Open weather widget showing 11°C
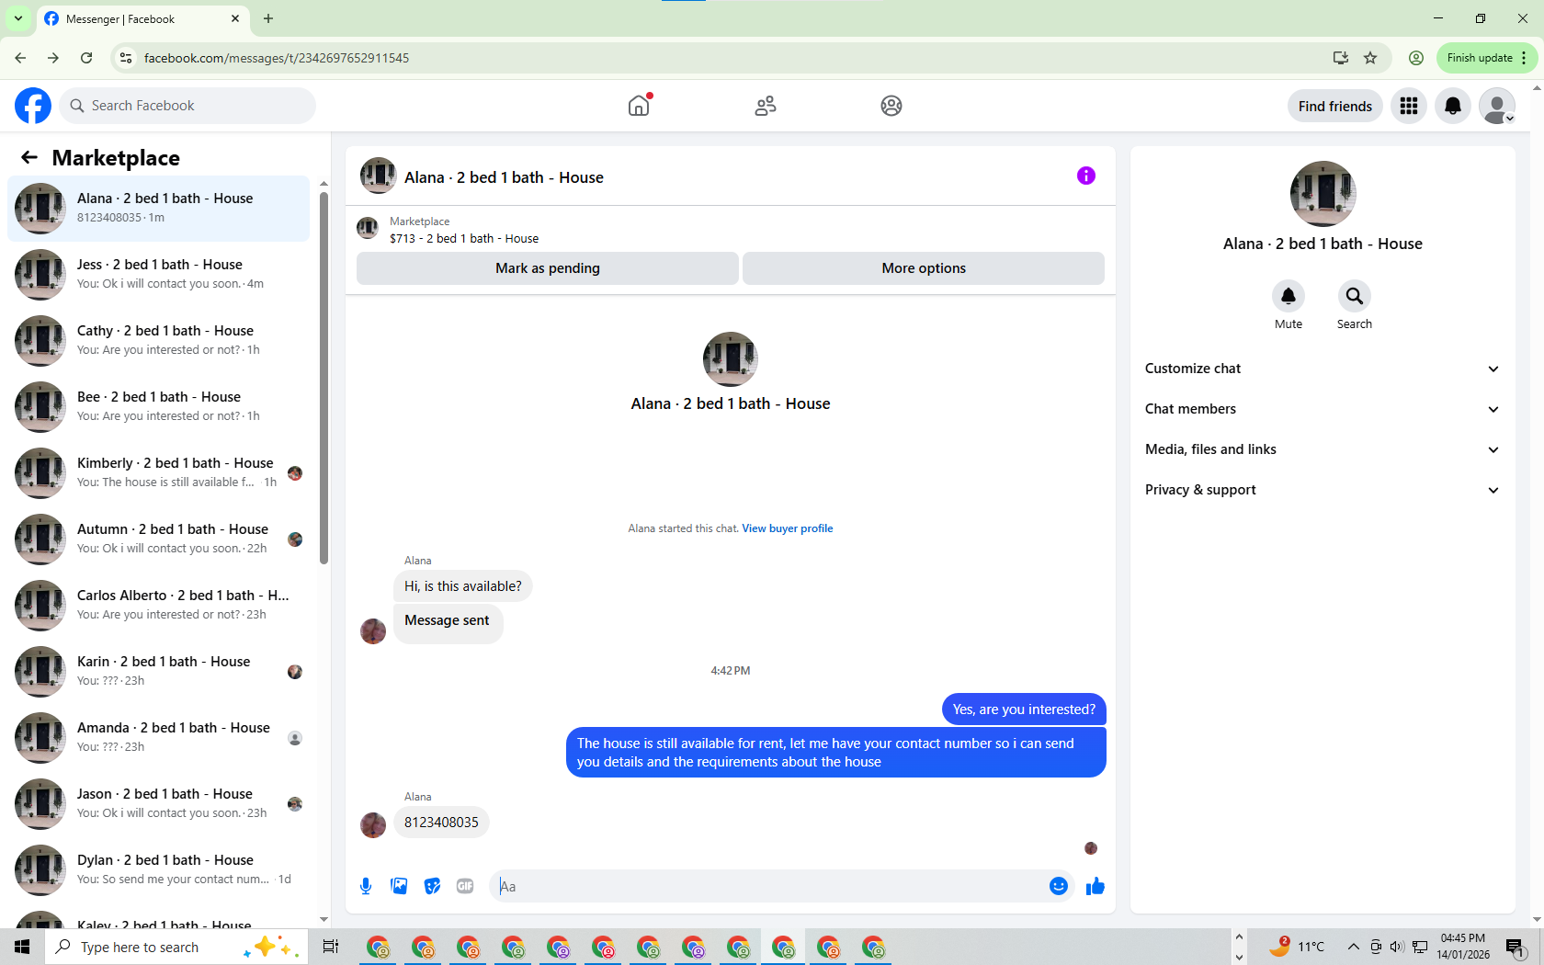The height and width of the screenshot is (965, 1544). point(1297,947)
